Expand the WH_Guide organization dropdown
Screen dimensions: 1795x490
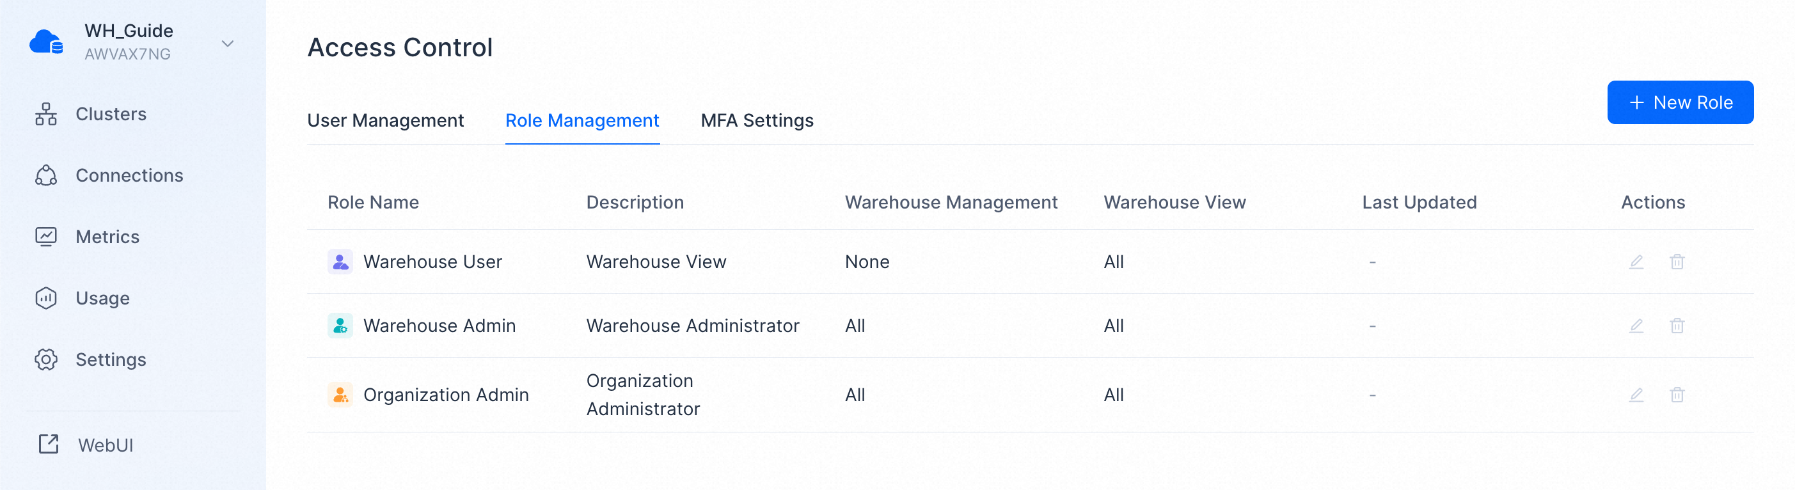tap(227, 43)
